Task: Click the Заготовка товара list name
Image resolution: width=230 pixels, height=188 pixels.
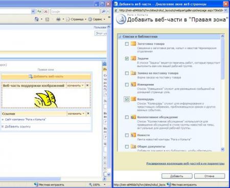Action: [x=151, y=44]
